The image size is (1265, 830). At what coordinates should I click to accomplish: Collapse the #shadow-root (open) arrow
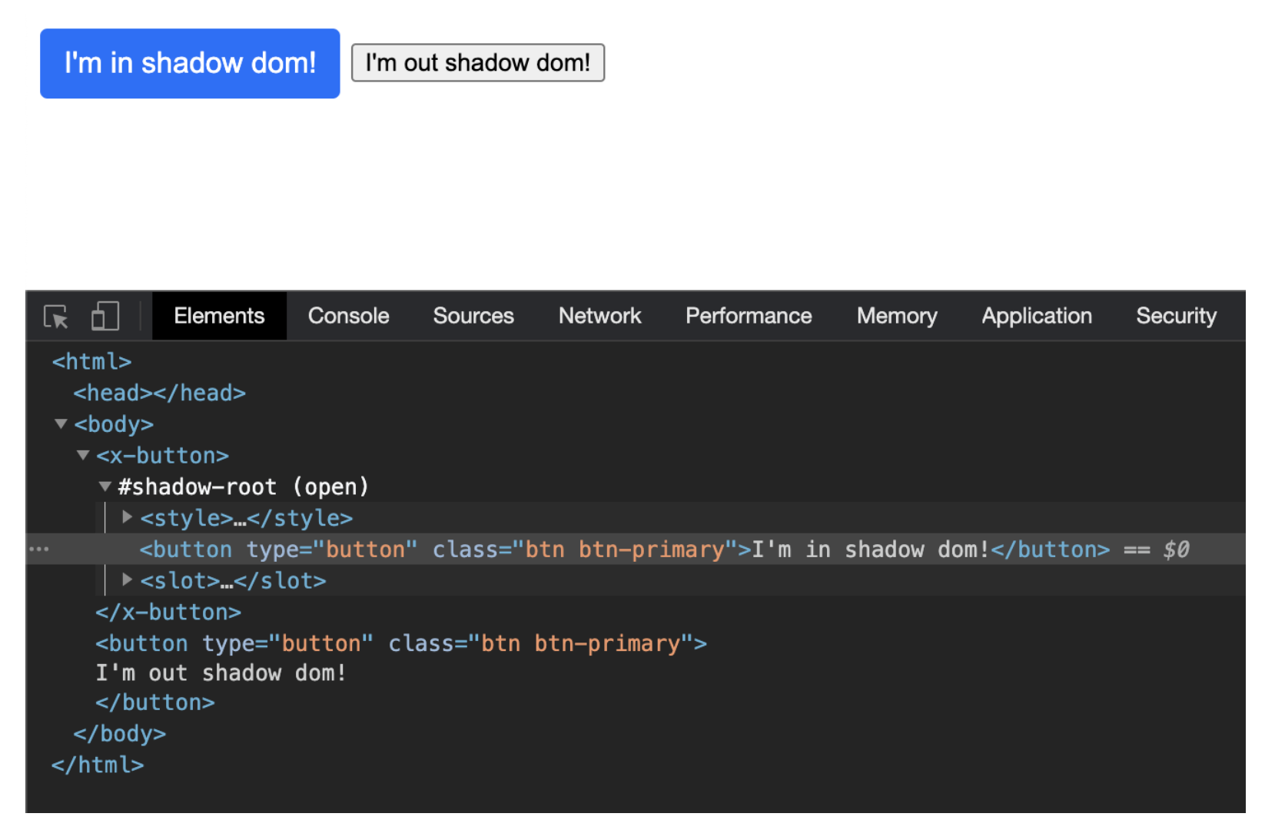[105, 486]
